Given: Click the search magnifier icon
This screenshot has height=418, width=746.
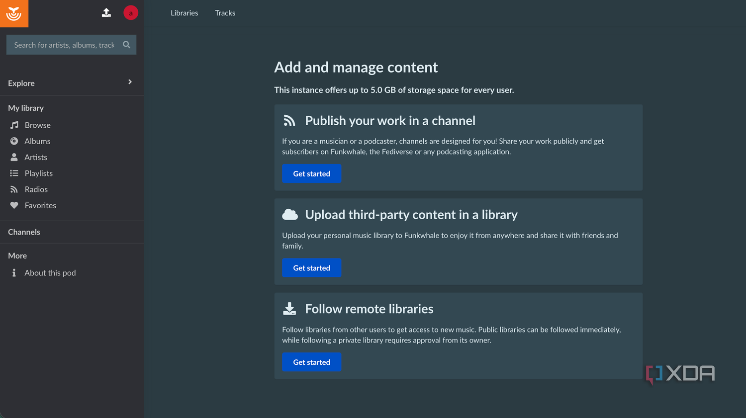Looking at the screenshot, I should click(x=126, y=45).
